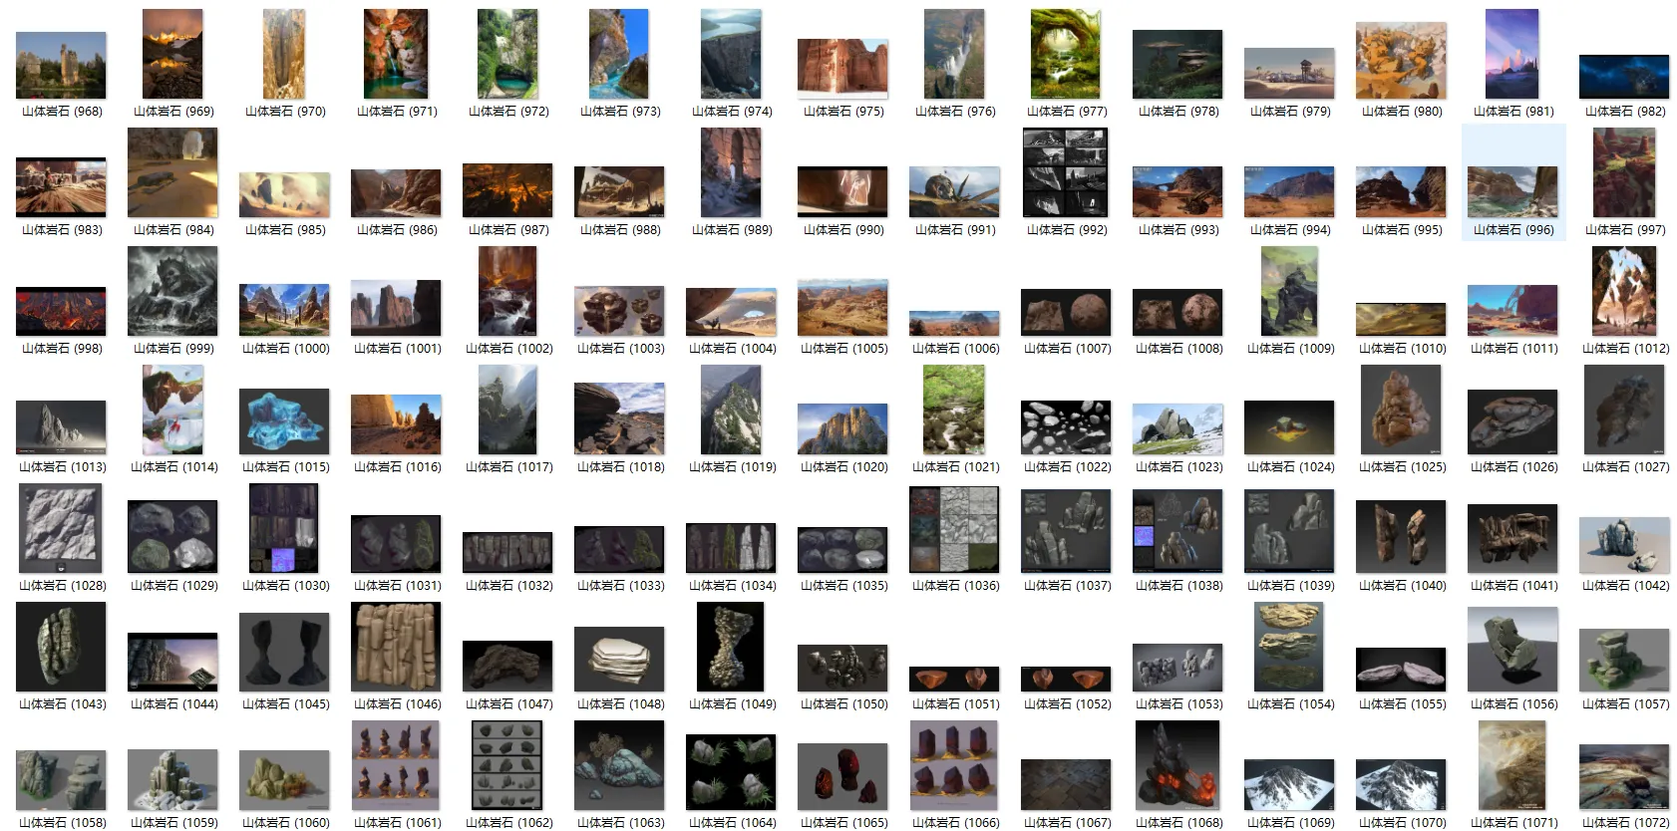The image size is (1677, 831).
Task: Select the green forest arch 山体岩石 (977)
Action: 1066,54
